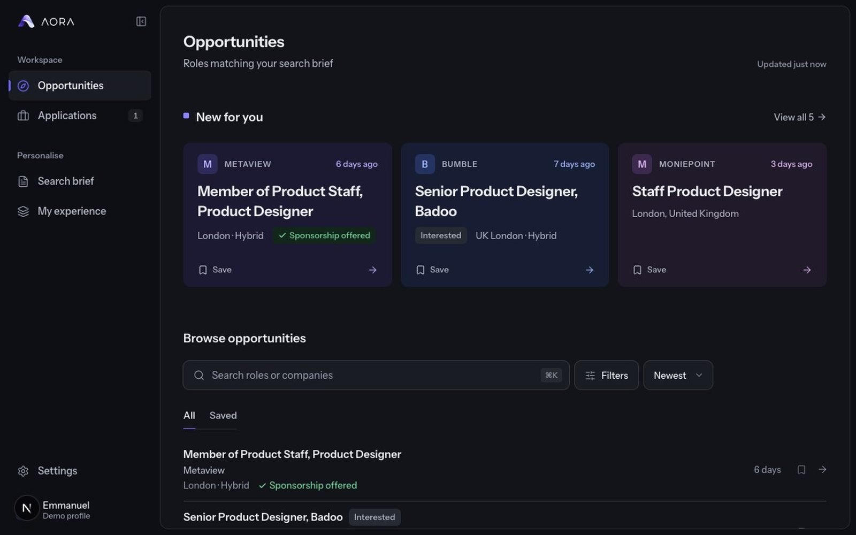Switch to the Saved tab
Viewport: 856px width, 535px height.
point(223,416)
